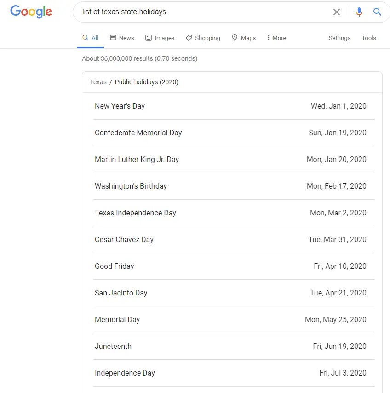Open search Settings
This screenshot has height=393, width=390.
pos(339,38)
